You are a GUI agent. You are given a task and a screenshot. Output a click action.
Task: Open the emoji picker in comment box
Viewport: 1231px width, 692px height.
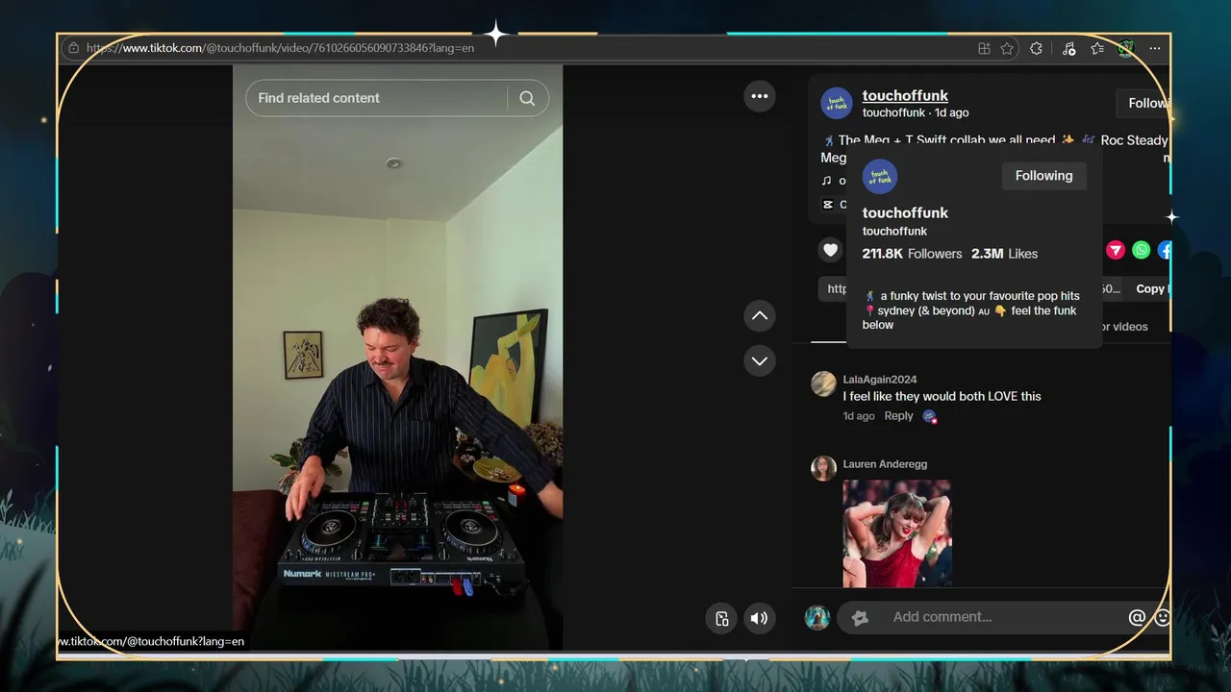click(1162, 618)
